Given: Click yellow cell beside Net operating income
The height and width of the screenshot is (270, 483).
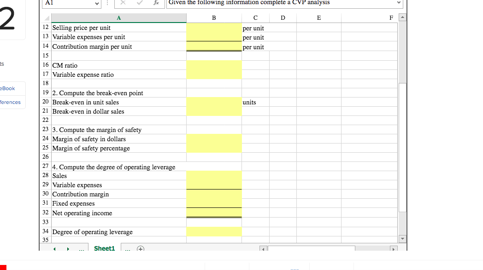Looking at the screenshot, I should 214,213.
